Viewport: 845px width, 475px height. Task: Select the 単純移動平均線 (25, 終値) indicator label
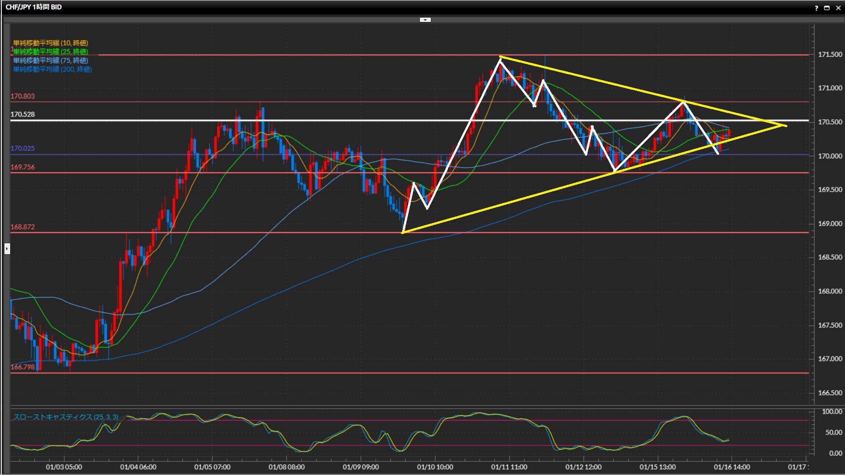(x=50, y=51)
